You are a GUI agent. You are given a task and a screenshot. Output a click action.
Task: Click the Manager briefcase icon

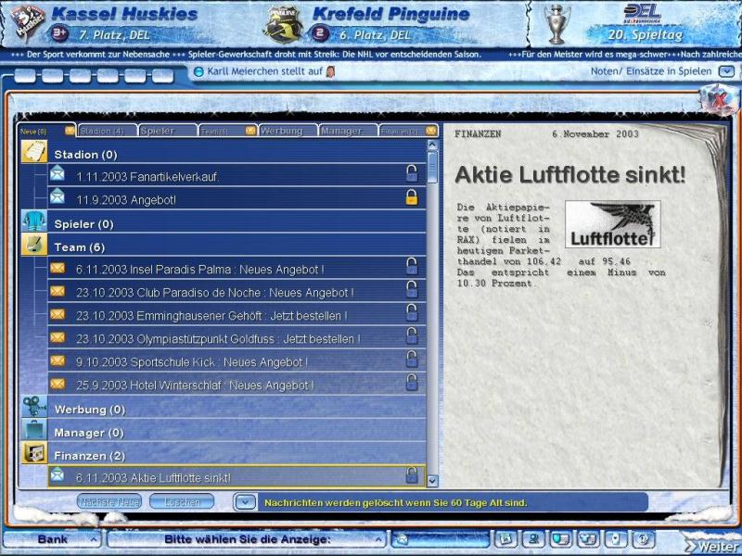(x=33, y=431)
